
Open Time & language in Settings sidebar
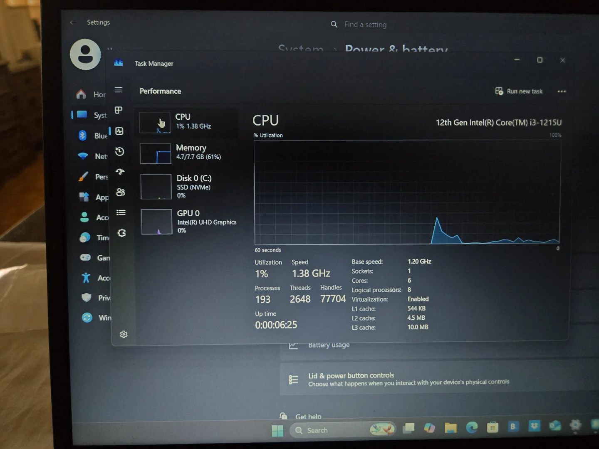coord(94,237)
